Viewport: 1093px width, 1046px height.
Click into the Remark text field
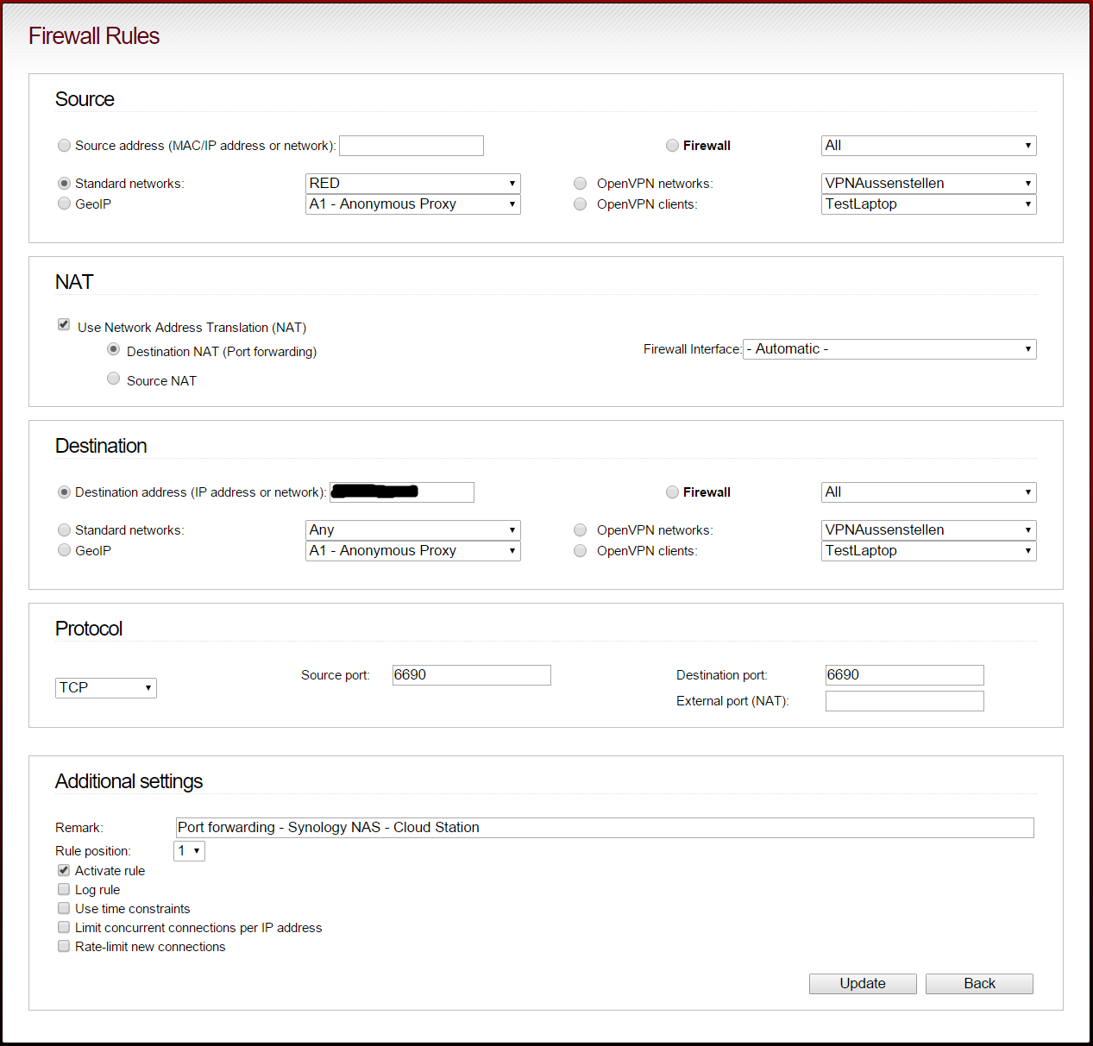point(604,828)
